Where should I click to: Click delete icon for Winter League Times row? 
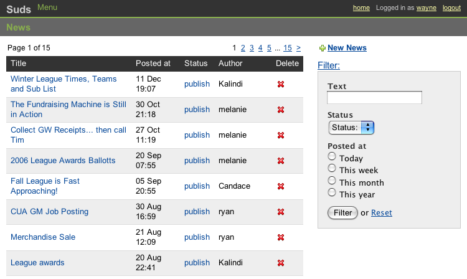pos(281,84)
